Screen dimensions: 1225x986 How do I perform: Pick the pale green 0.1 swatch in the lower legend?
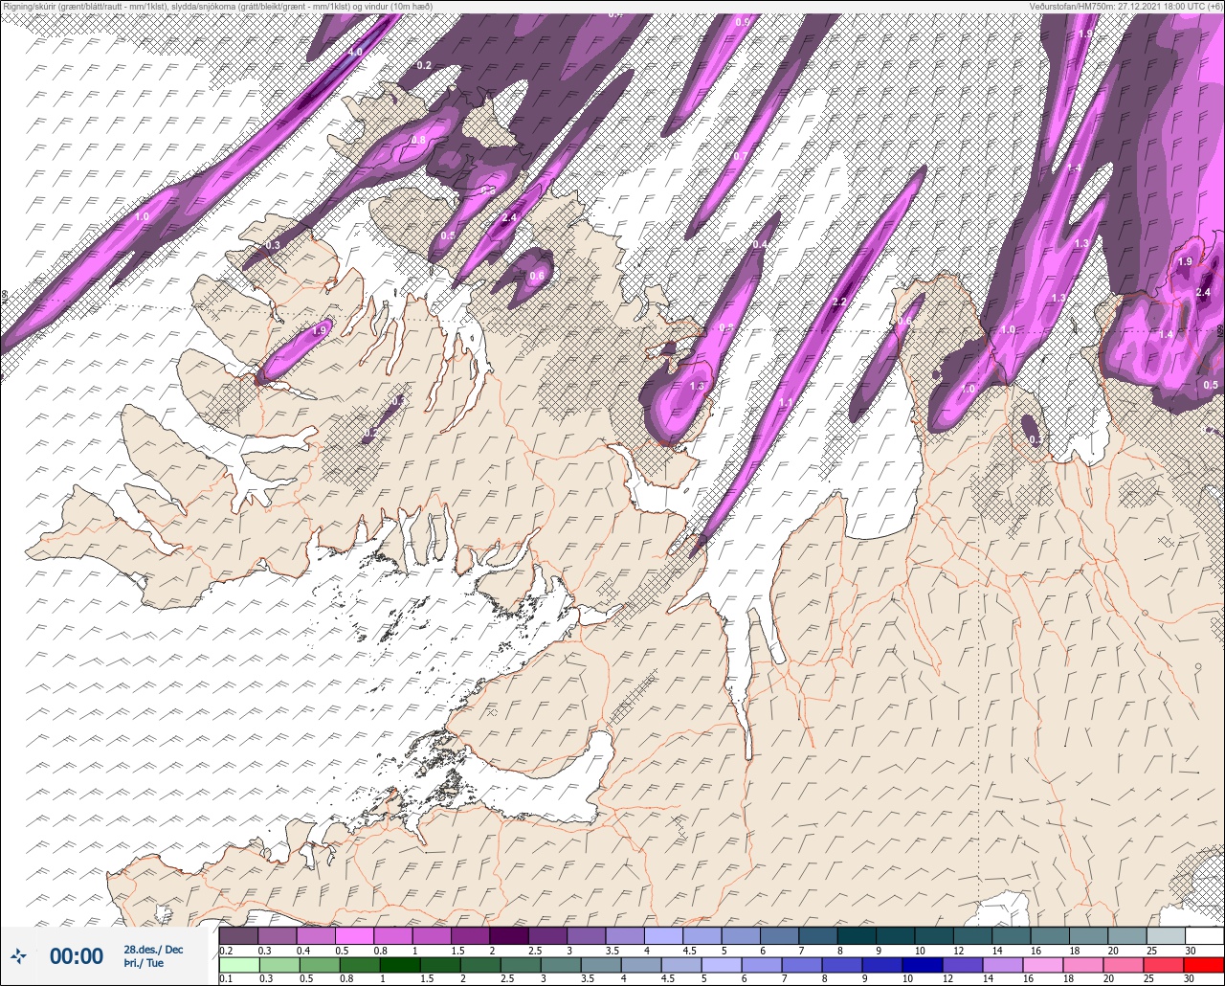(239, 965)
